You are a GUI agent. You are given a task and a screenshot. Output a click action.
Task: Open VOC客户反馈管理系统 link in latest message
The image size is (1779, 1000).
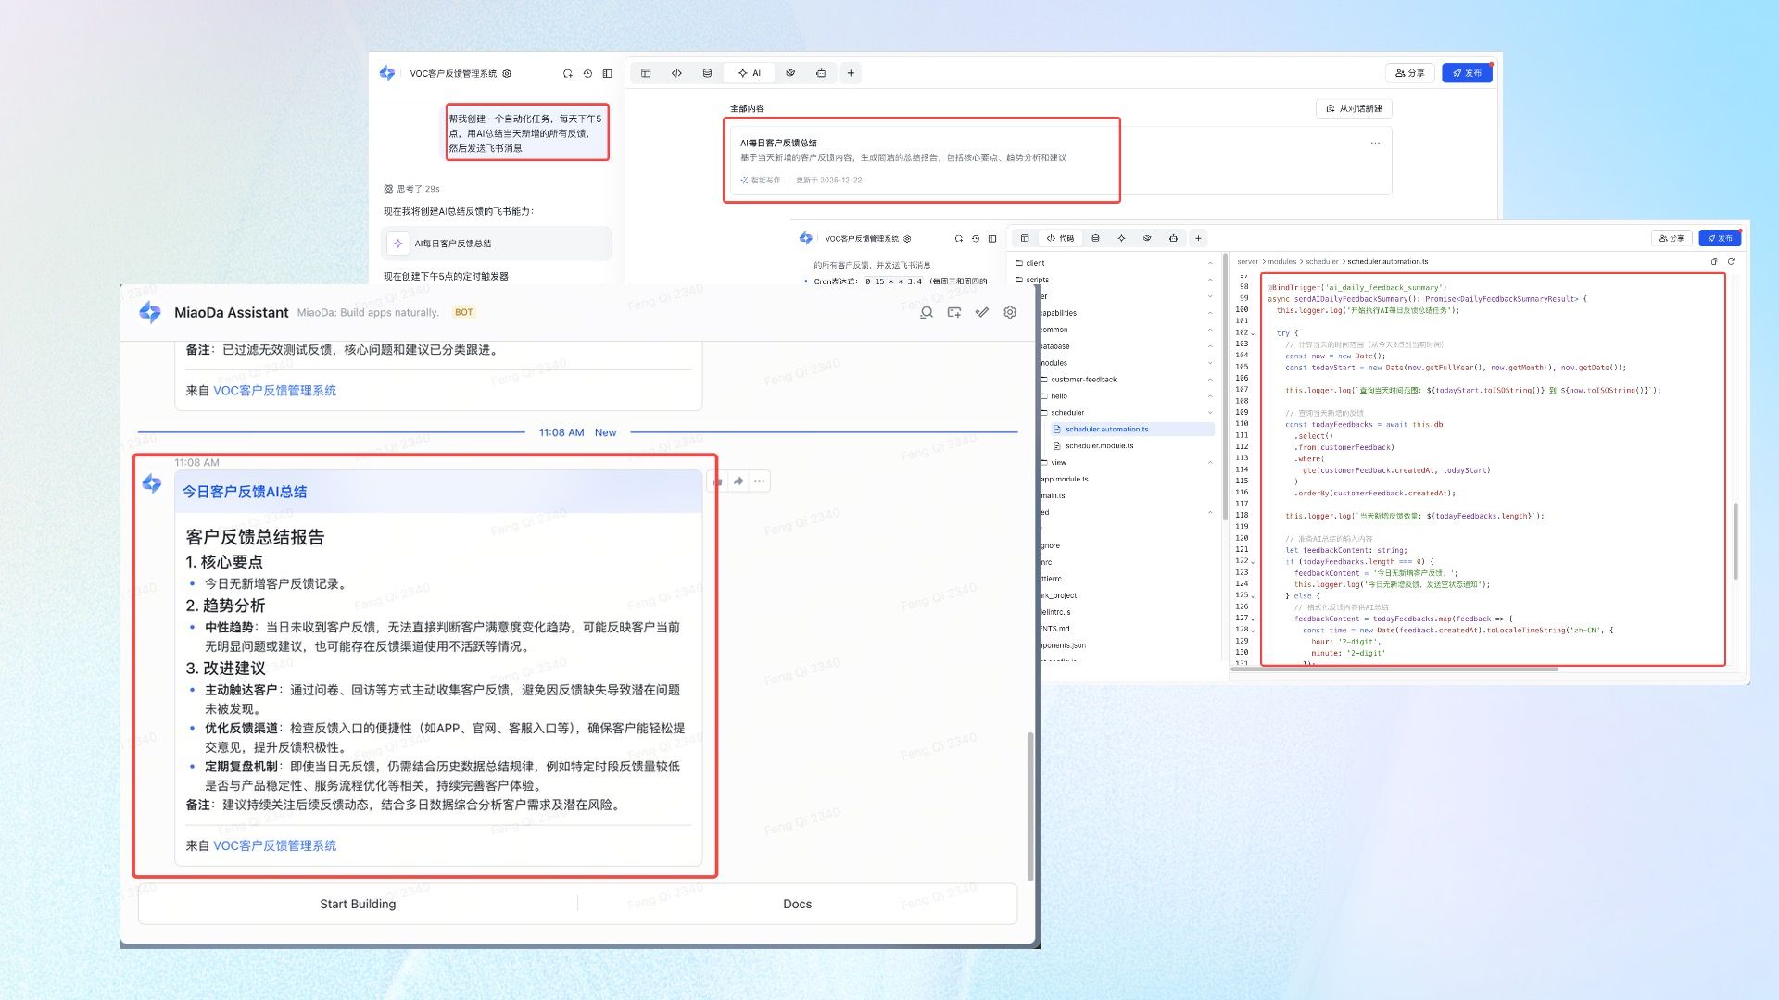274,845
